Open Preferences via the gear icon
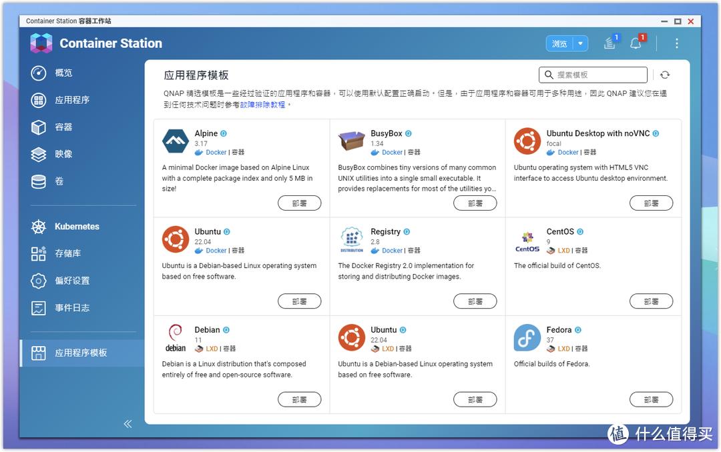 pos(39,281)
